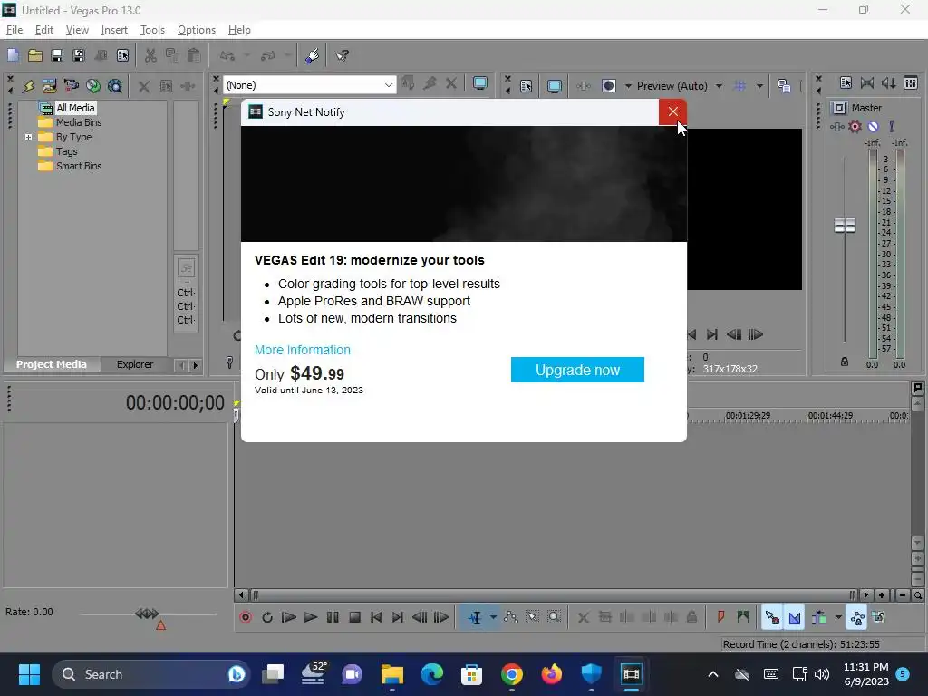Toggle Master bus Mute icon
The image size is (928, 696).
[x=873, y=126]
